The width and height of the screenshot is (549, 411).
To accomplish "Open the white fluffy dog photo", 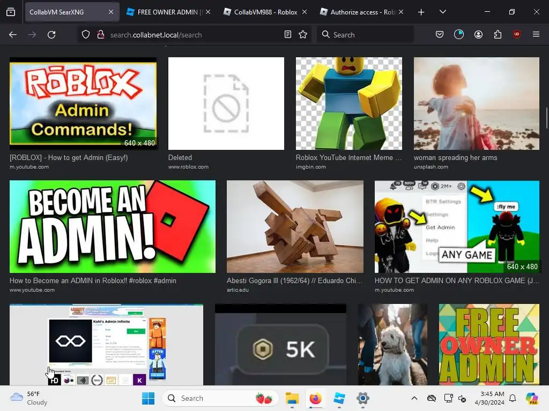I will click(x=392, y=345).
